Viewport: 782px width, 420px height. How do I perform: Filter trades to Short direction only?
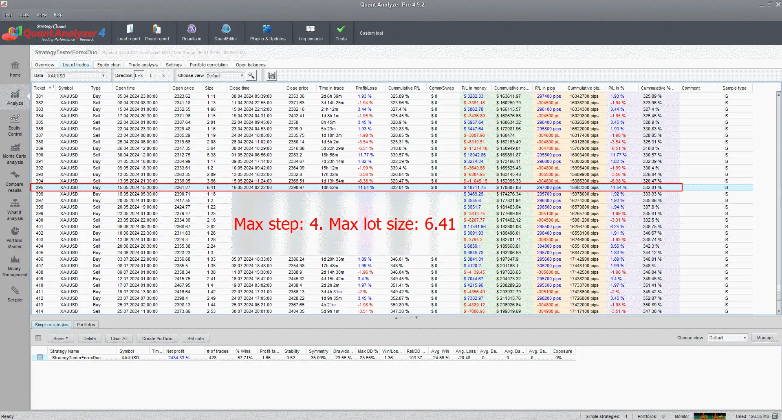pos(163,75)
